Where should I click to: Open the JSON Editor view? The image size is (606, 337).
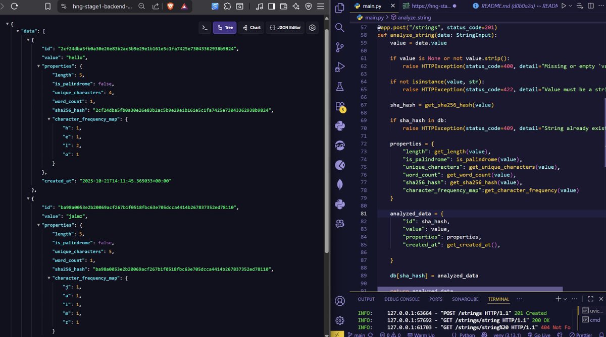point(285,28)
